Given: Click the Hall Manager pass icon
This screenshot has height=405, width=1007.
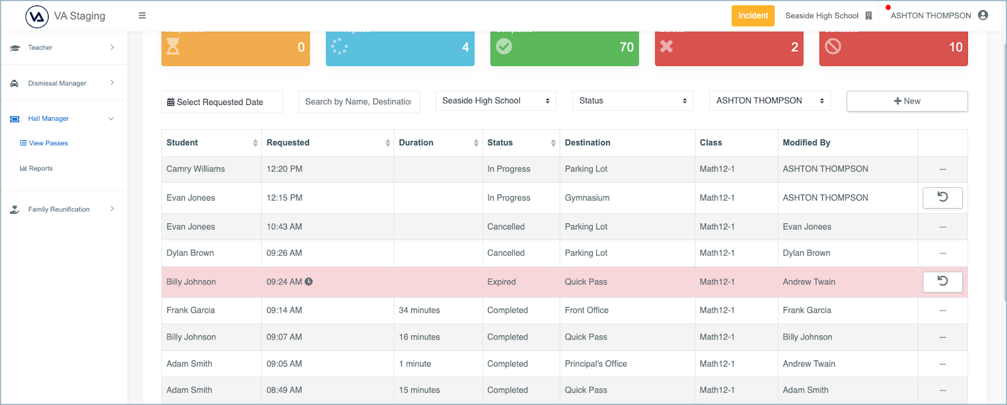Looking at the screenshot, I should click(15, 119).
